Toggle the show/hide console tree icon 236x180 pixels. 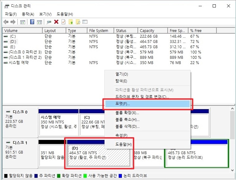[23, 22]
